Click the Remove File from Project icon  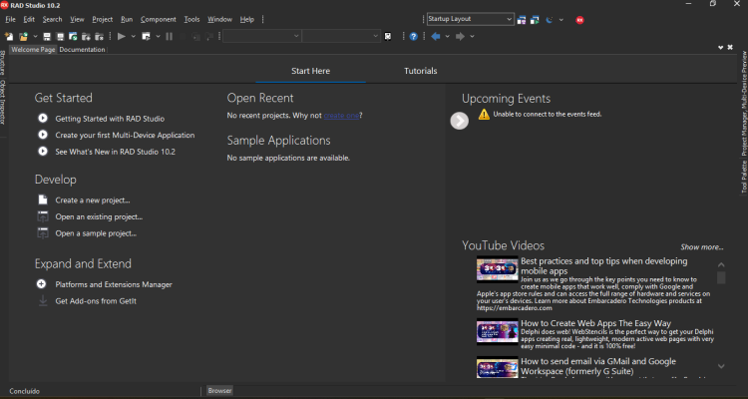99,36
